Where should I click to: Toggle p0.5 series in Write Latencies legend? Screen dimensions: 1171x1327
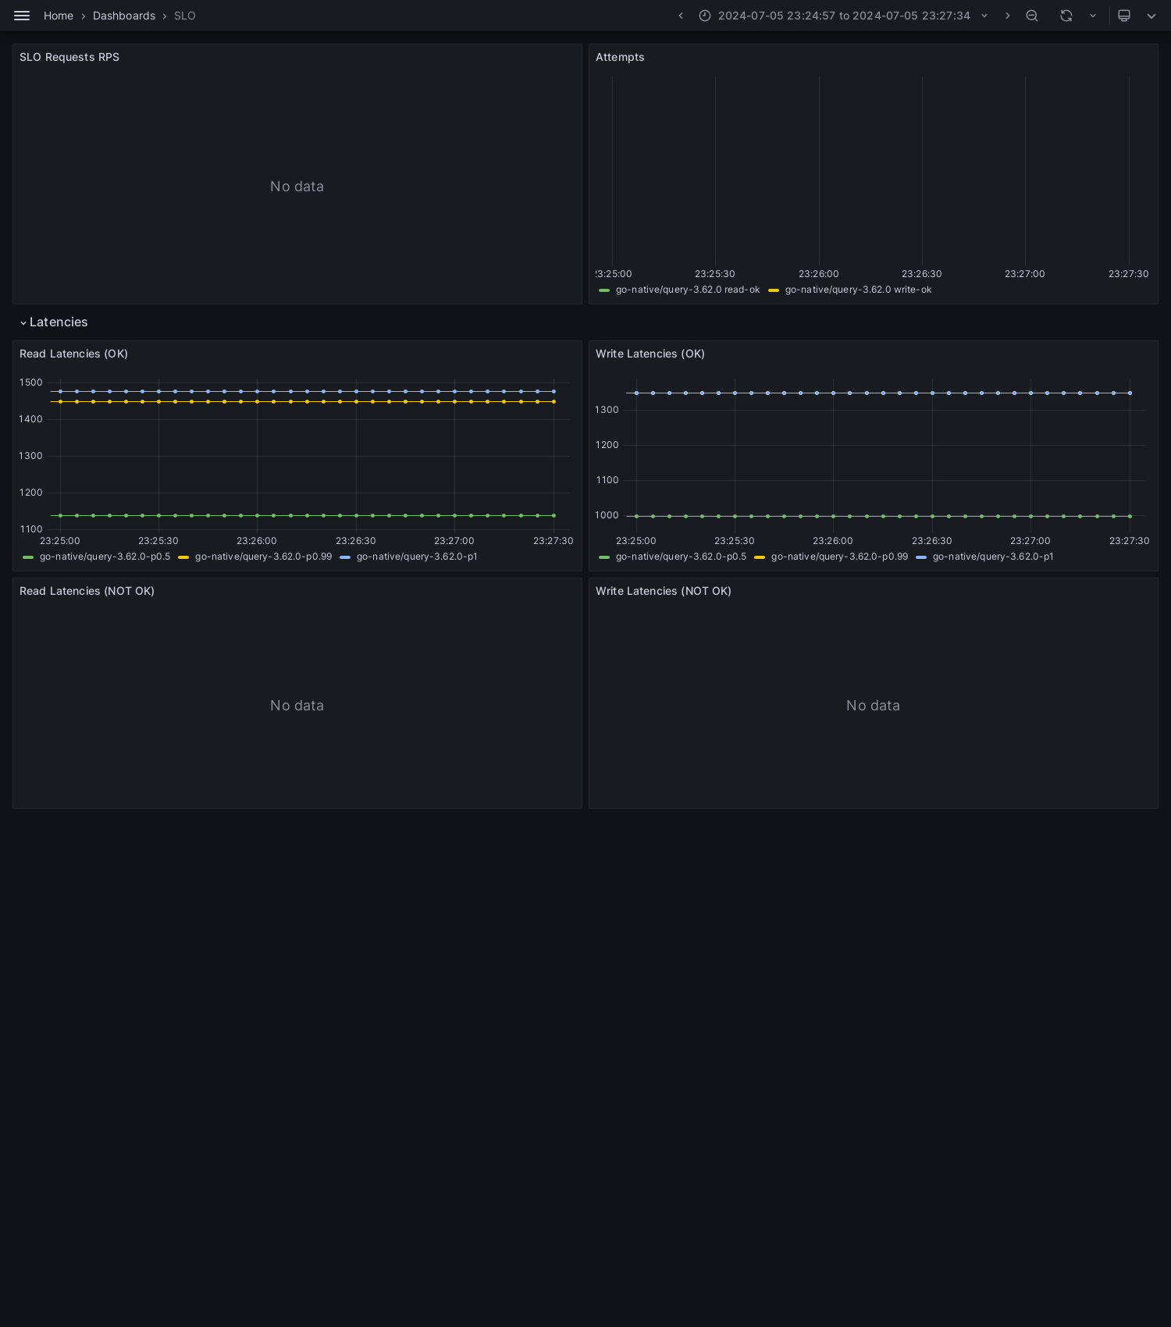(681, 557)
